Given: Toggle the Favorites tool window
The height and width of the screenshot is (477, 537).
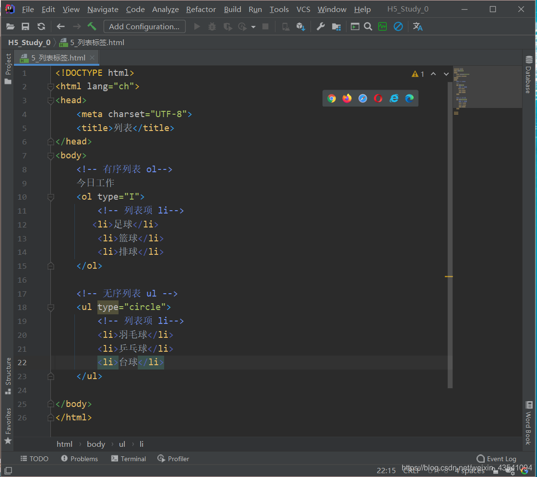Looking at the screenshot, I should click(8, 425).
